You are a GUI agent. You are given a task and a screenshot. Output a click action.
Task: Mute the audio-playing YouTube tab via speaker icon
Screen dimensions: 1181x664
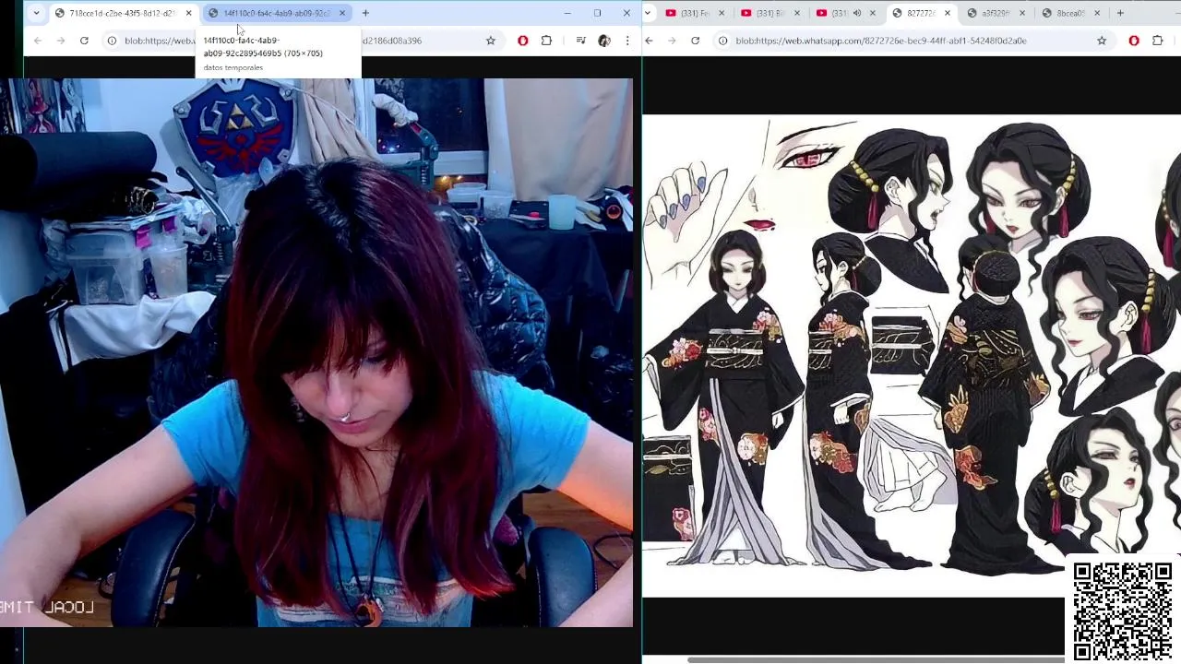(x=857, y=13)
